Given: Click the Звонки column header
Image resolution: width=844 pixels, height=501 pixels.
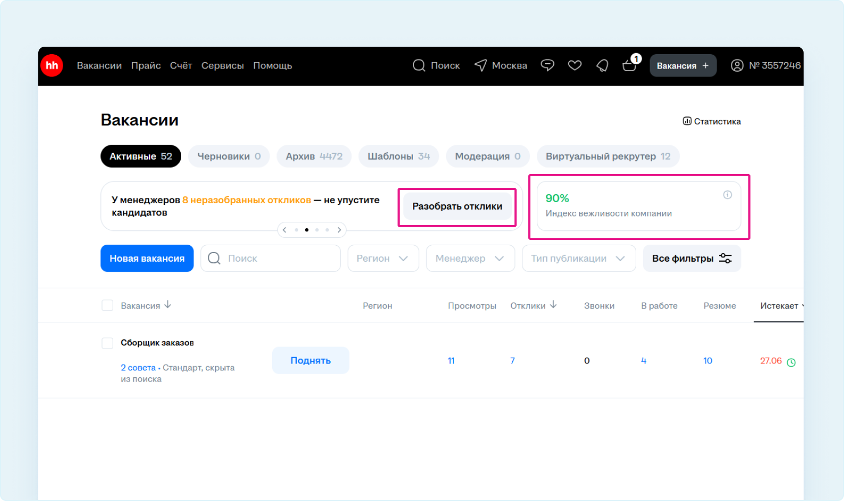Looking at the screenshot, I should 600,306.
